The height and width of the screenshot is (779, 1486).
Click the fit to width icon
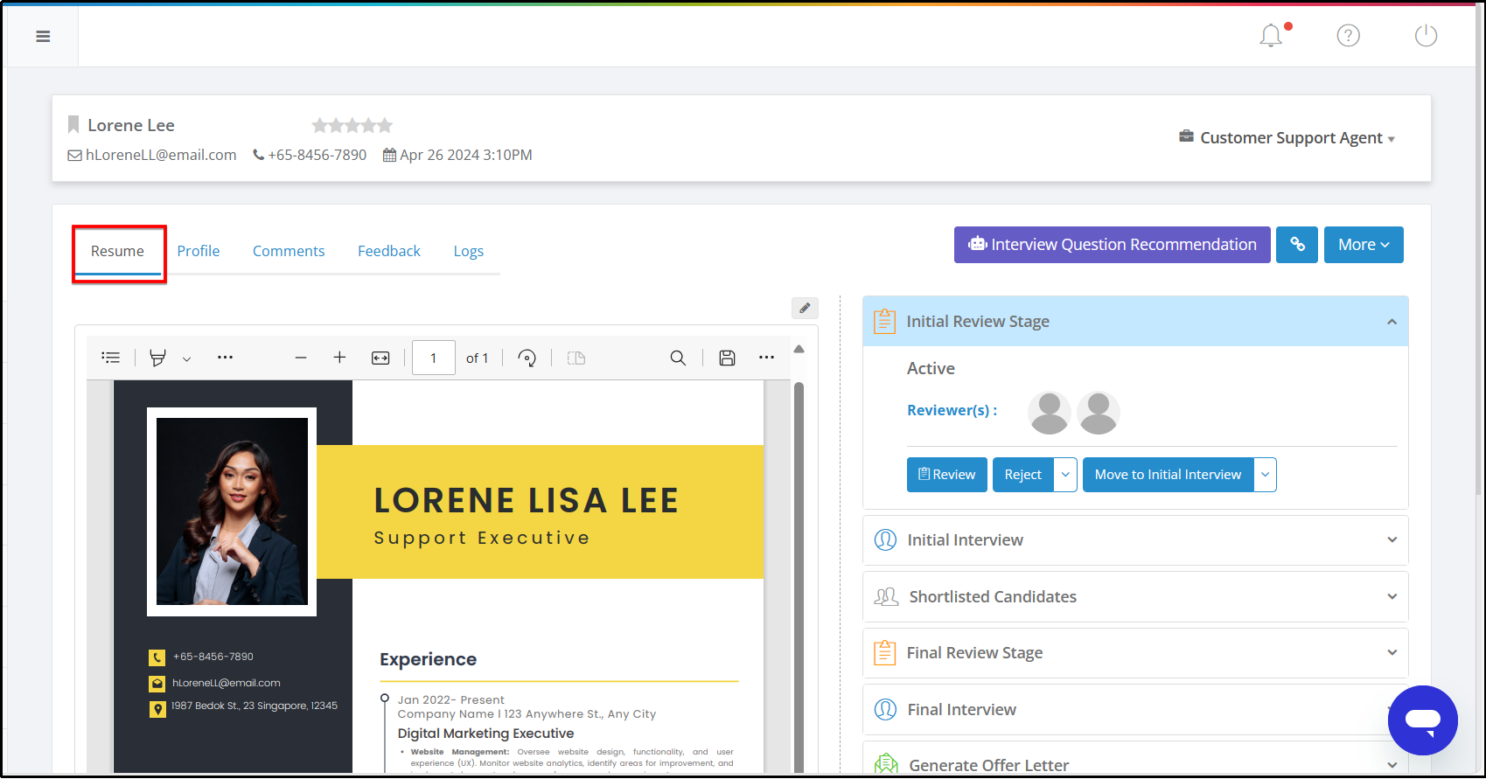tap(380, 358)
